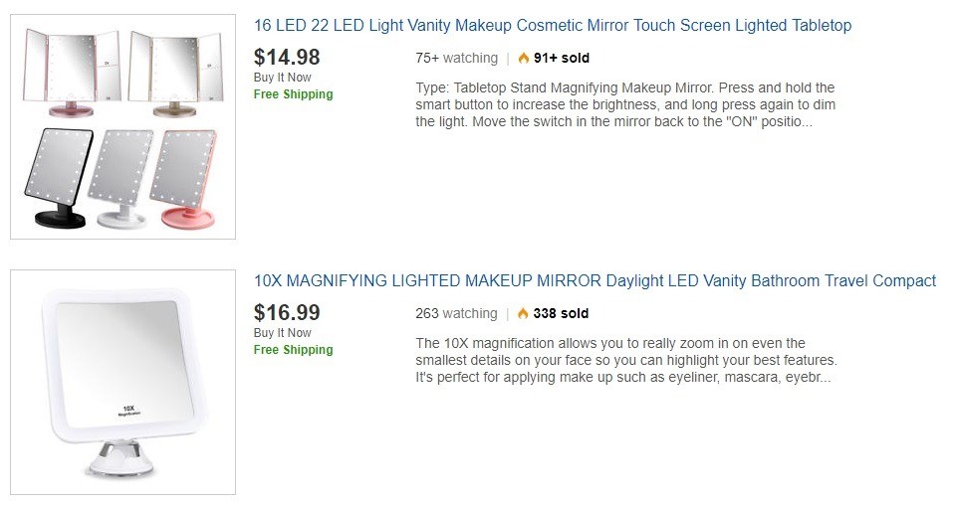Click the 75+ watching text

(456, 59)
